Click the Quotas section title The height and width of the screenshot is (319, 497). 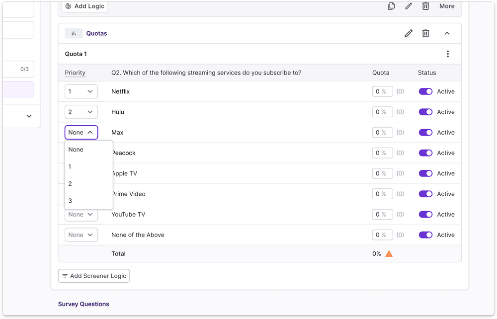(97, 33)
